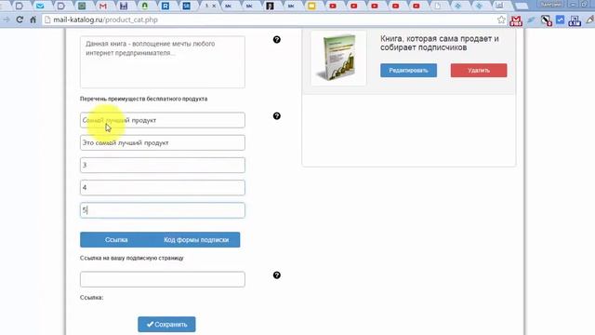
Task: Open help icon beside subscription page link field
Action: (277, 275)
